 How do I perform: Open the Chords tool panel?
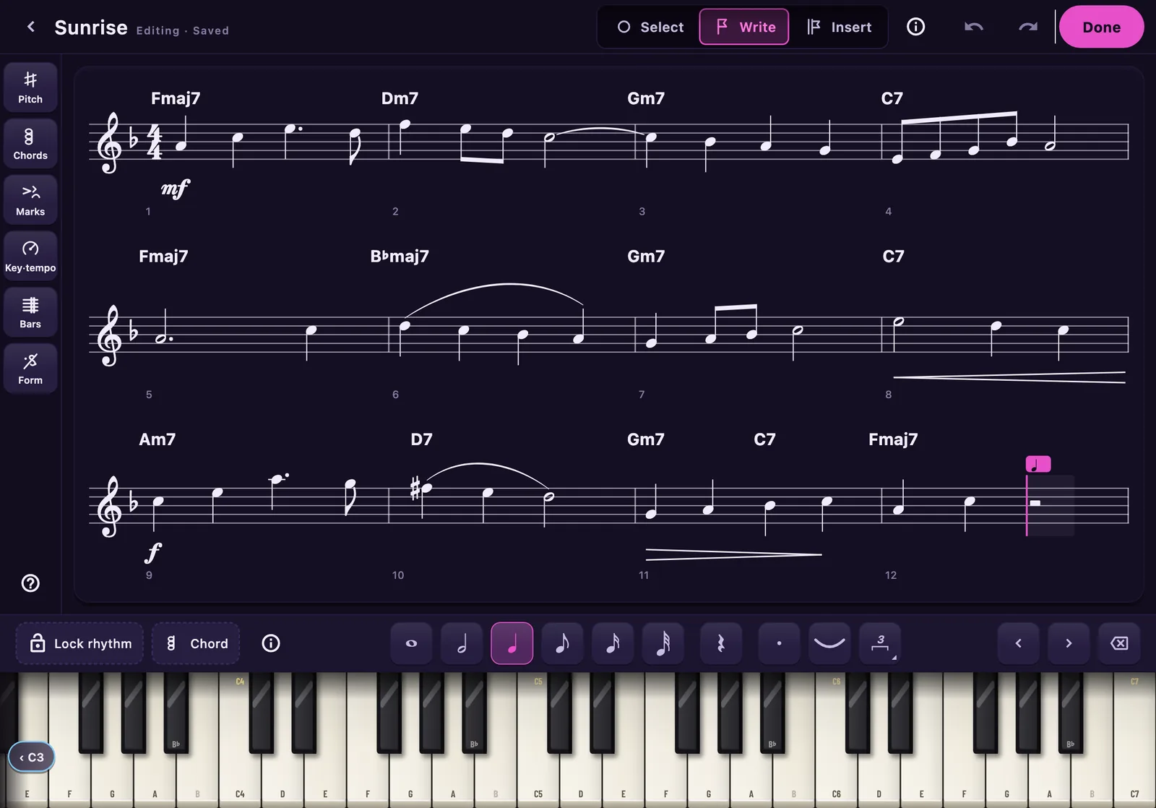30,144
